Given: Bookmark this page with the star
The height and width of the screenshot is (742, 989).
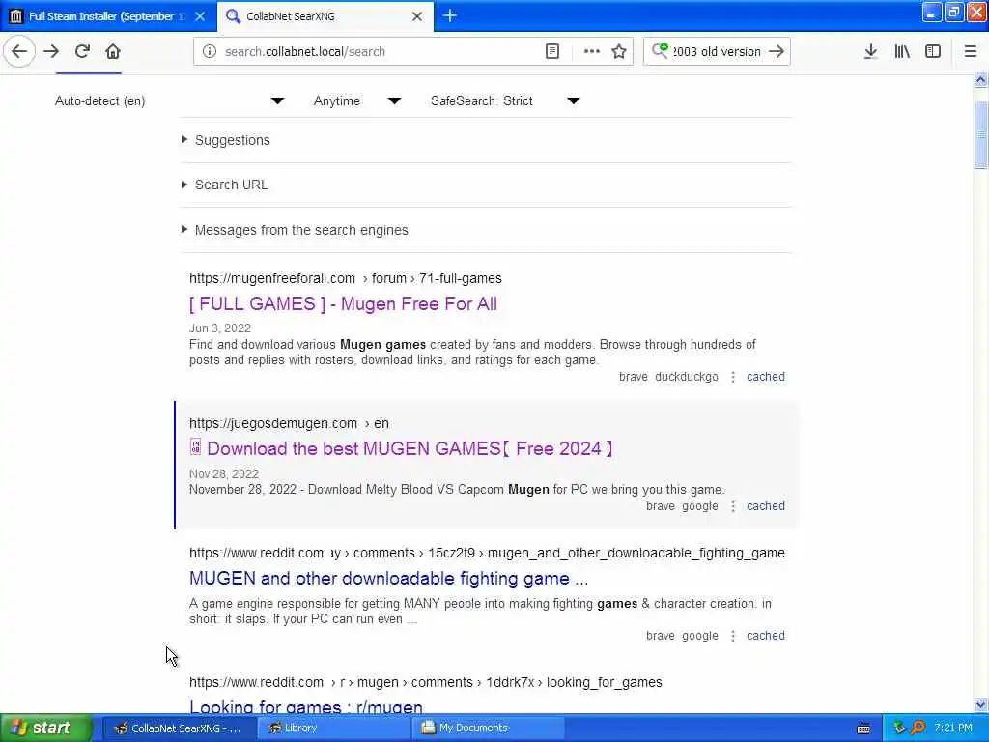Looking at the screenshot, I should [619, 52].
